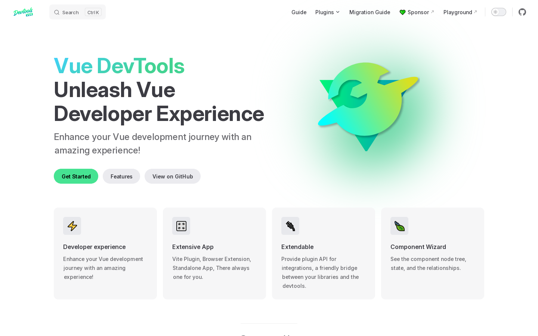538x336 pixels.
Task: Click the Component Wizard card title
Action: 418,247
